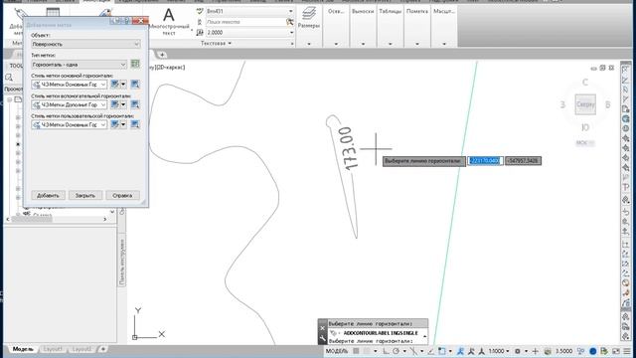Screen dimensions: 636x358
Task: Open the text style dropdown showing Bm431
Action: coord(249,11)
